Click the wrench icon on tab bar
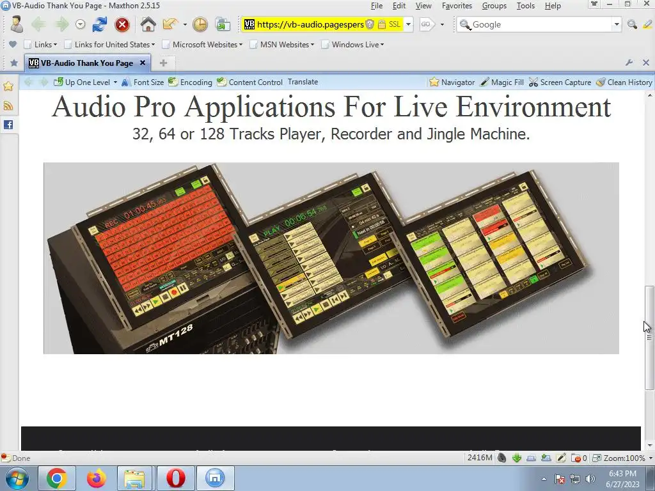 click(629, 63)
